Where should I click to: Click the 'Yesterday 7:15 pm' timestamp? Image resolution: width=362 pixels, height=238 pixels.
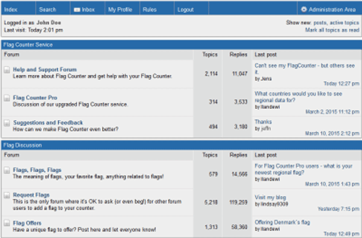pos(338,209)
